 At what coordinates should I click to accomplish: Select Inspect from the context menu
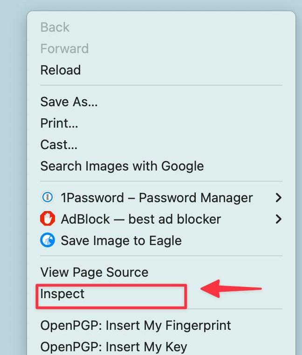pyautogui.click(x=62, y=294)
